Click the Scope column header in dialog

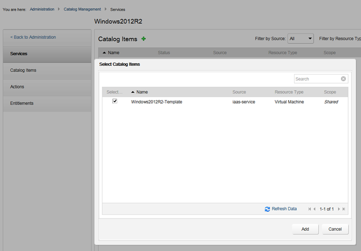tap(330, 92)
